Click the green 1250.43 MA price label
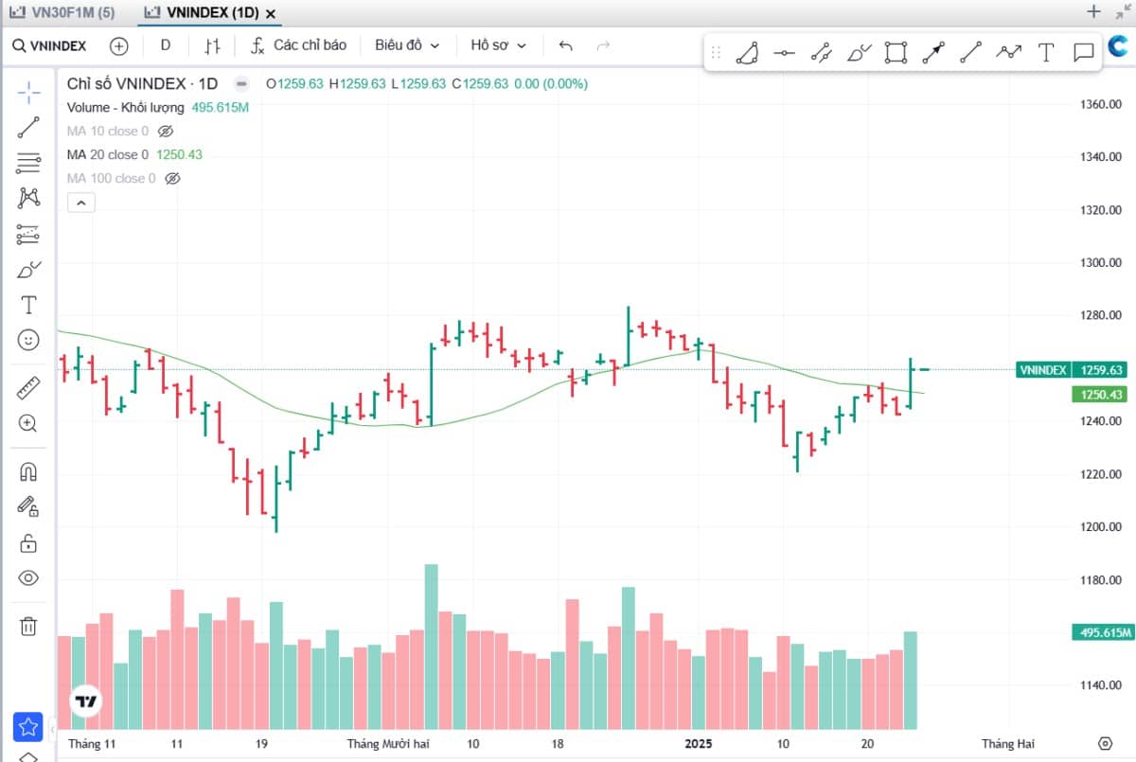 [1100, 395]
